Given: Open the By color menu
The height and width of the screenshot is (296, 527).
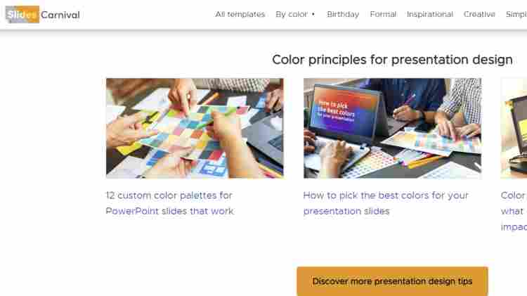Looking at the screenshot, I should 291,14.
